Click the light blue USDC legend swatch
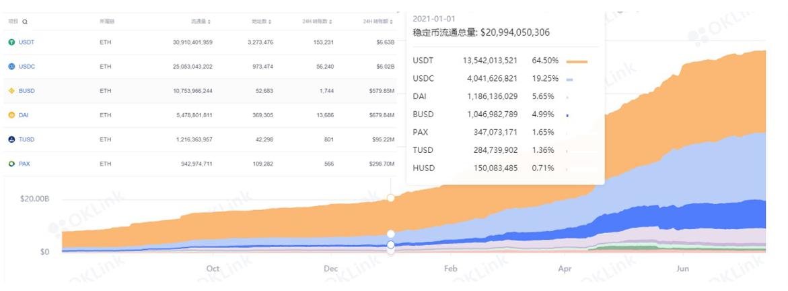The image size is (788, 291). (x=570, y=79)
